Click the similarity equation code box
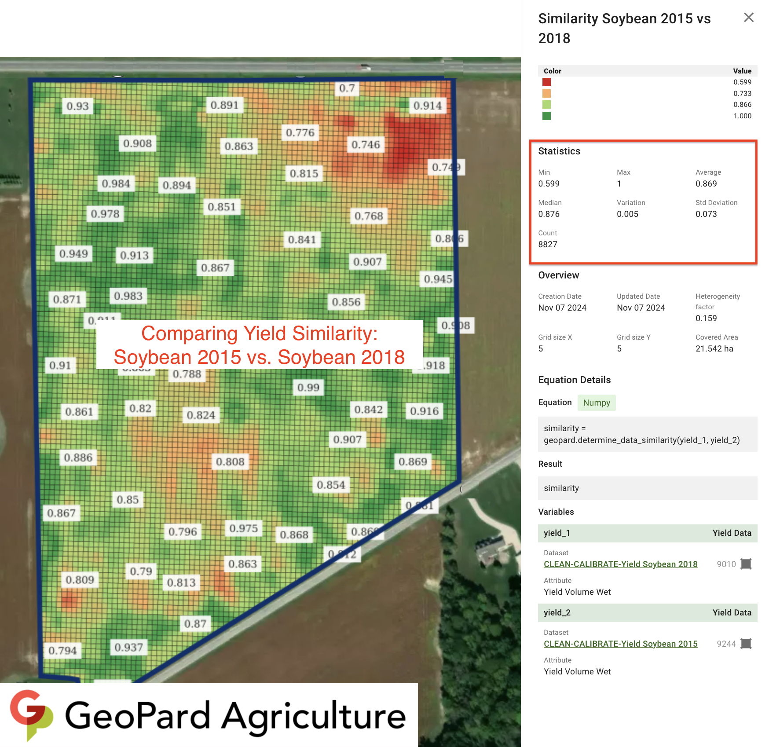Viewport: 769px width, 747px height. 647,434
